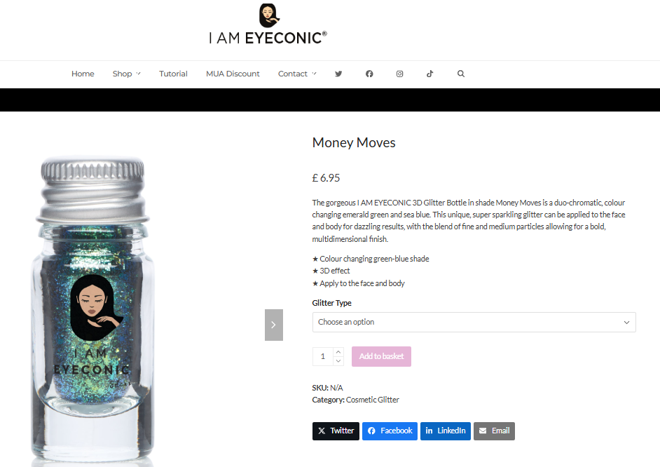Image resolution: width=660 pixels, height=467 pixels.
Task: Go to the Home page
Action: tap(83, 74)
